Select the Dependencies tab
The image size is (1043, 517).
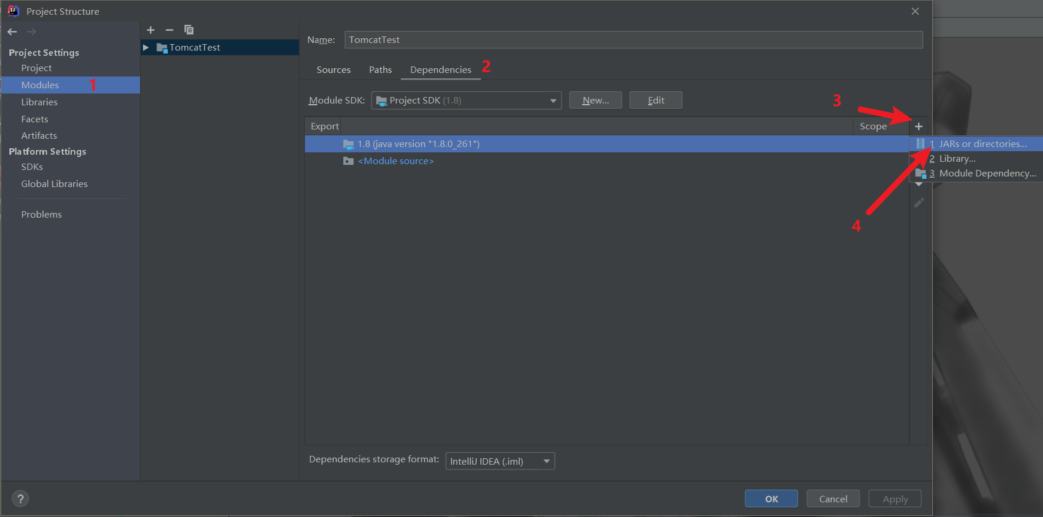click(441, 70)
